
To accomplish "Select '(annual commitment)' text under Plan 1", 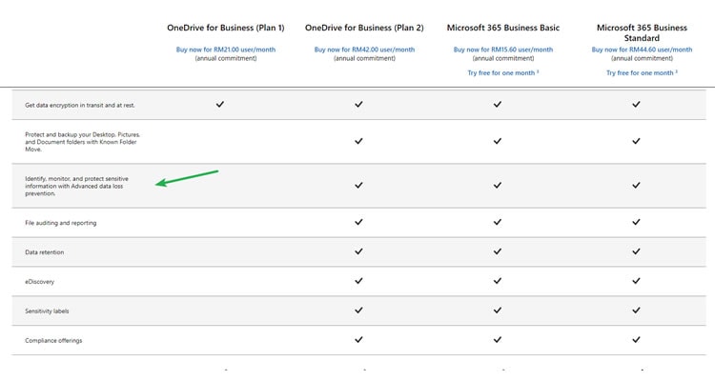I will 226,58.
